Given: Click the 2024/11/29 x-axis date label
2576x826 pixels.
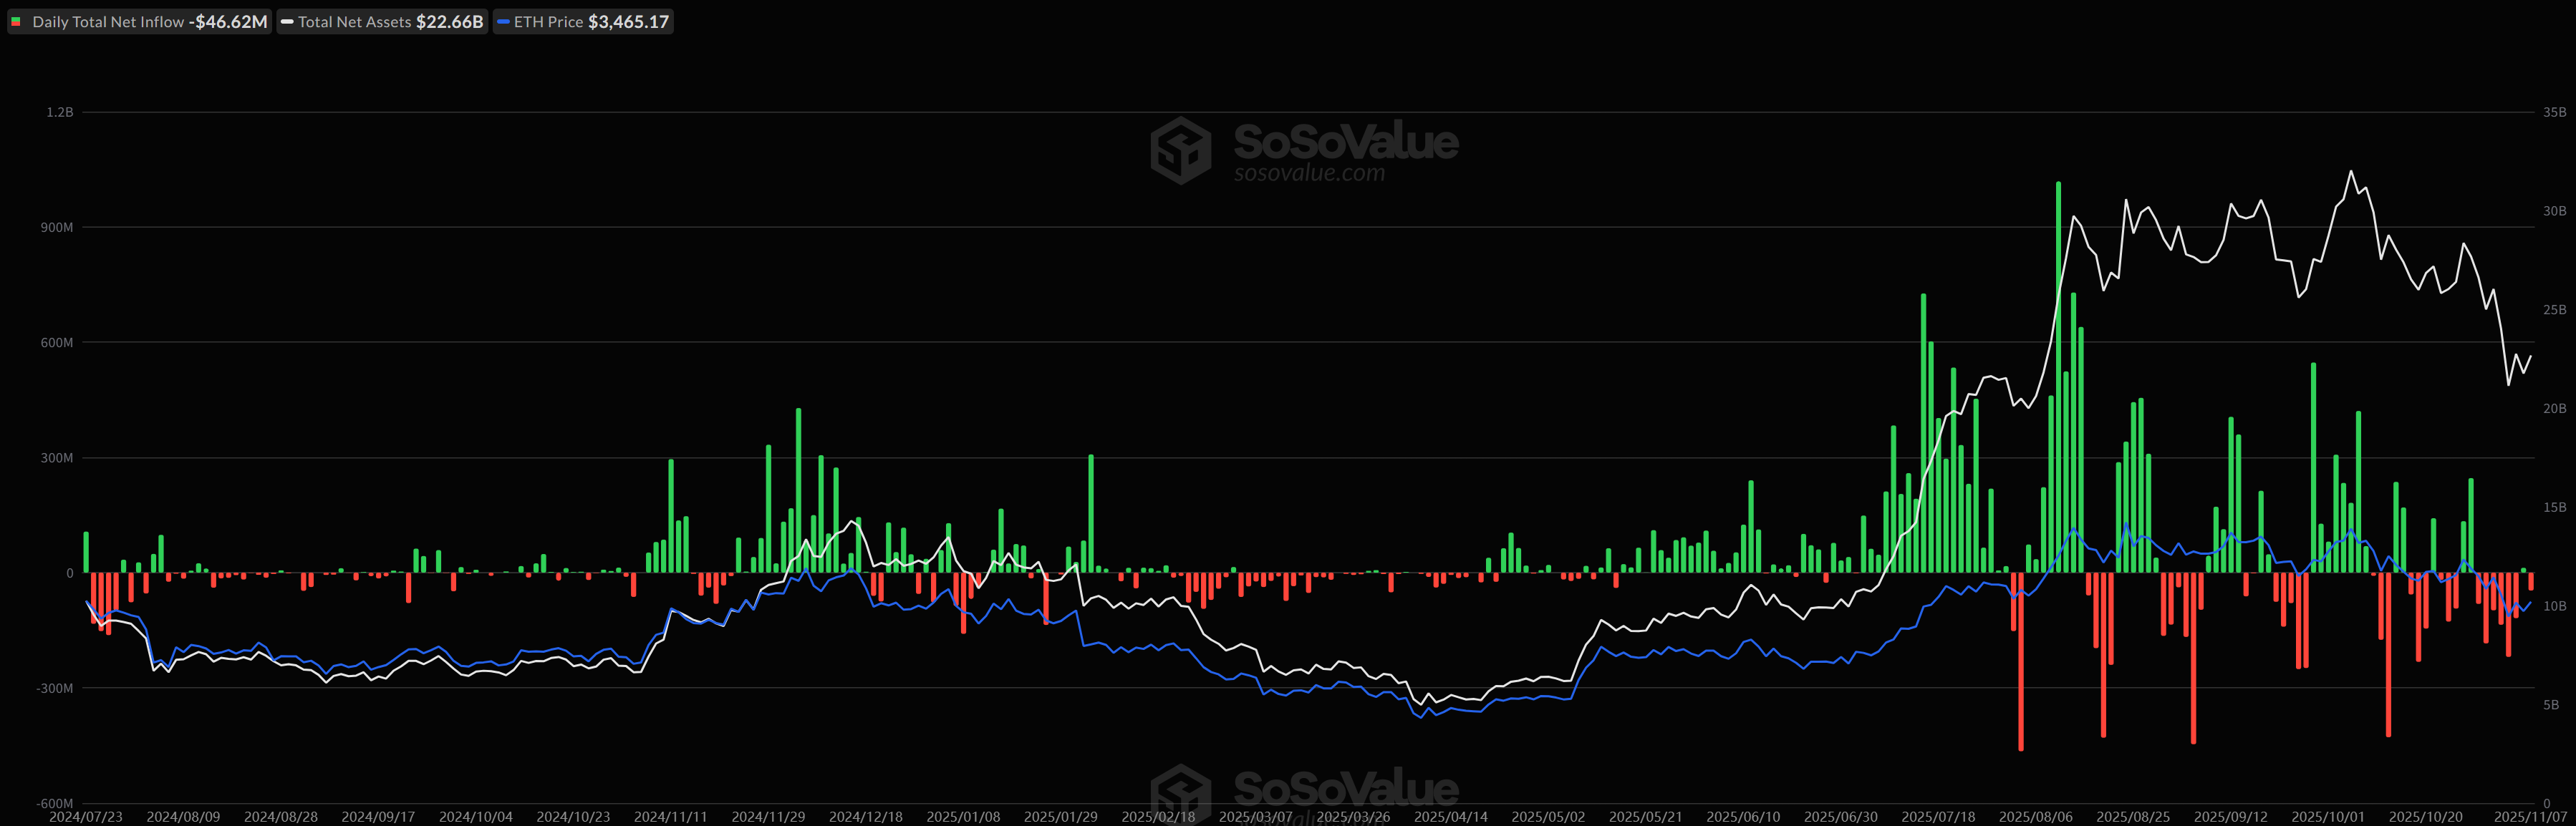Looking at the screenshot, I should [x=768, y=817].
